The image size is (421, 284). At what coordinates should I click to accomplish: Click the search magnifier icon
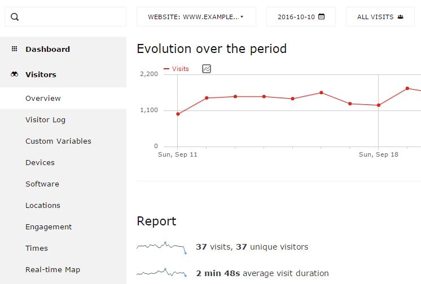pos(15,17)
